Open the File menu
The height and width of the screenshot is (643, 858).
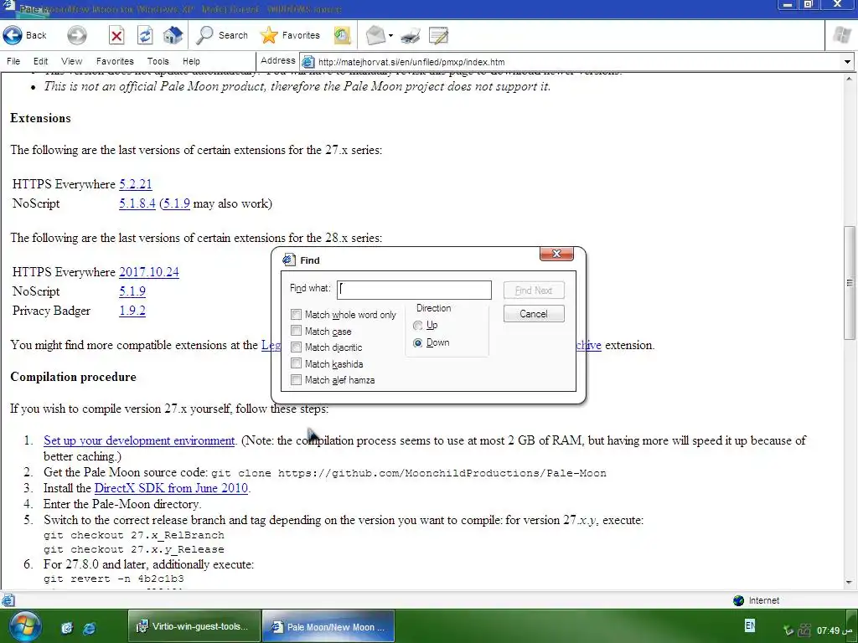pos(13,61)
